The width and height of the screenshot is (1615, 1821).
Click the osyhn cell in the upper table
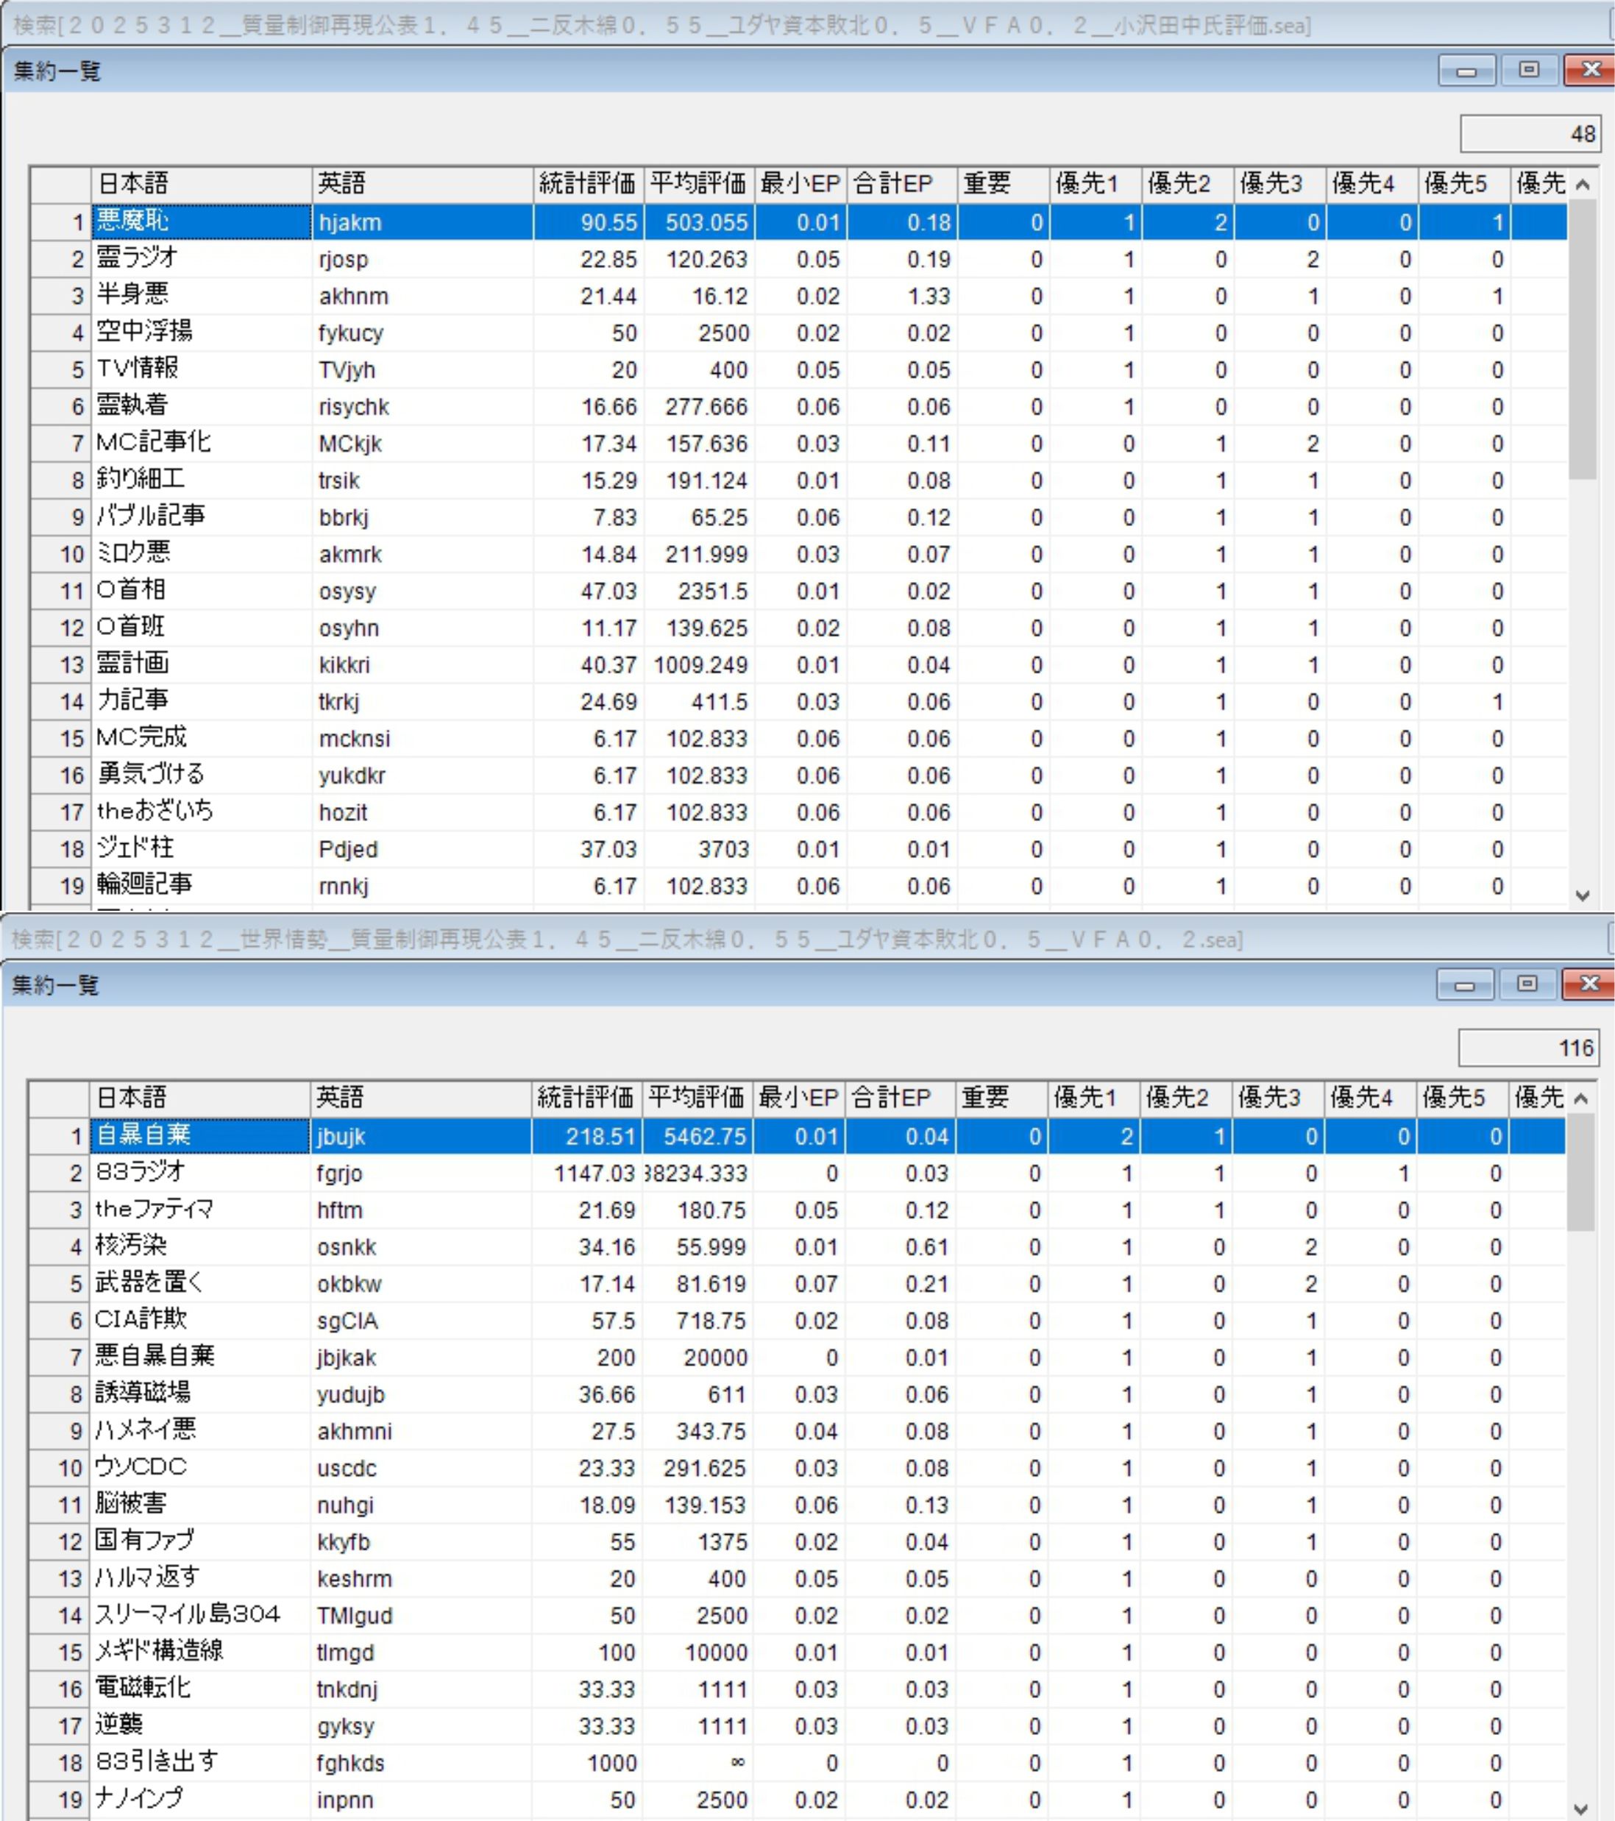422,628
